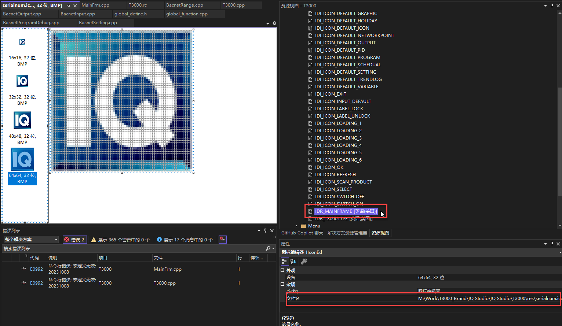Pin the serialnum.ico document tab
This screenshot has width=562, height=326.
pos(68,5)
